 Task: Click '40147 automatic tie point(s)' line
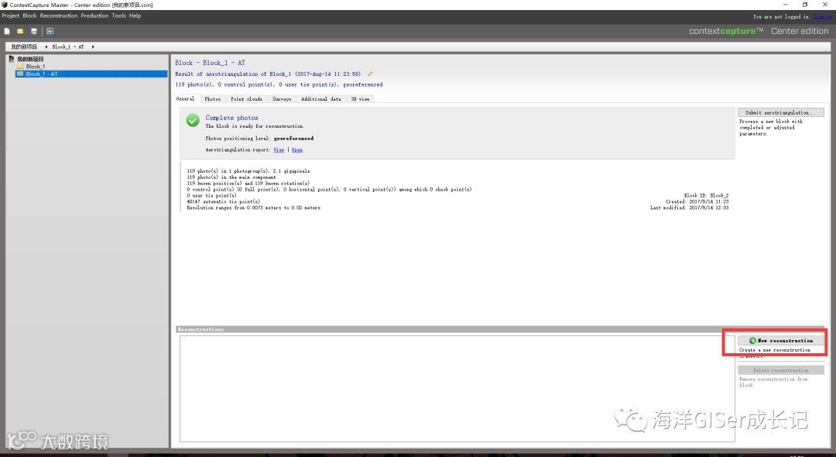click(224, 201)
